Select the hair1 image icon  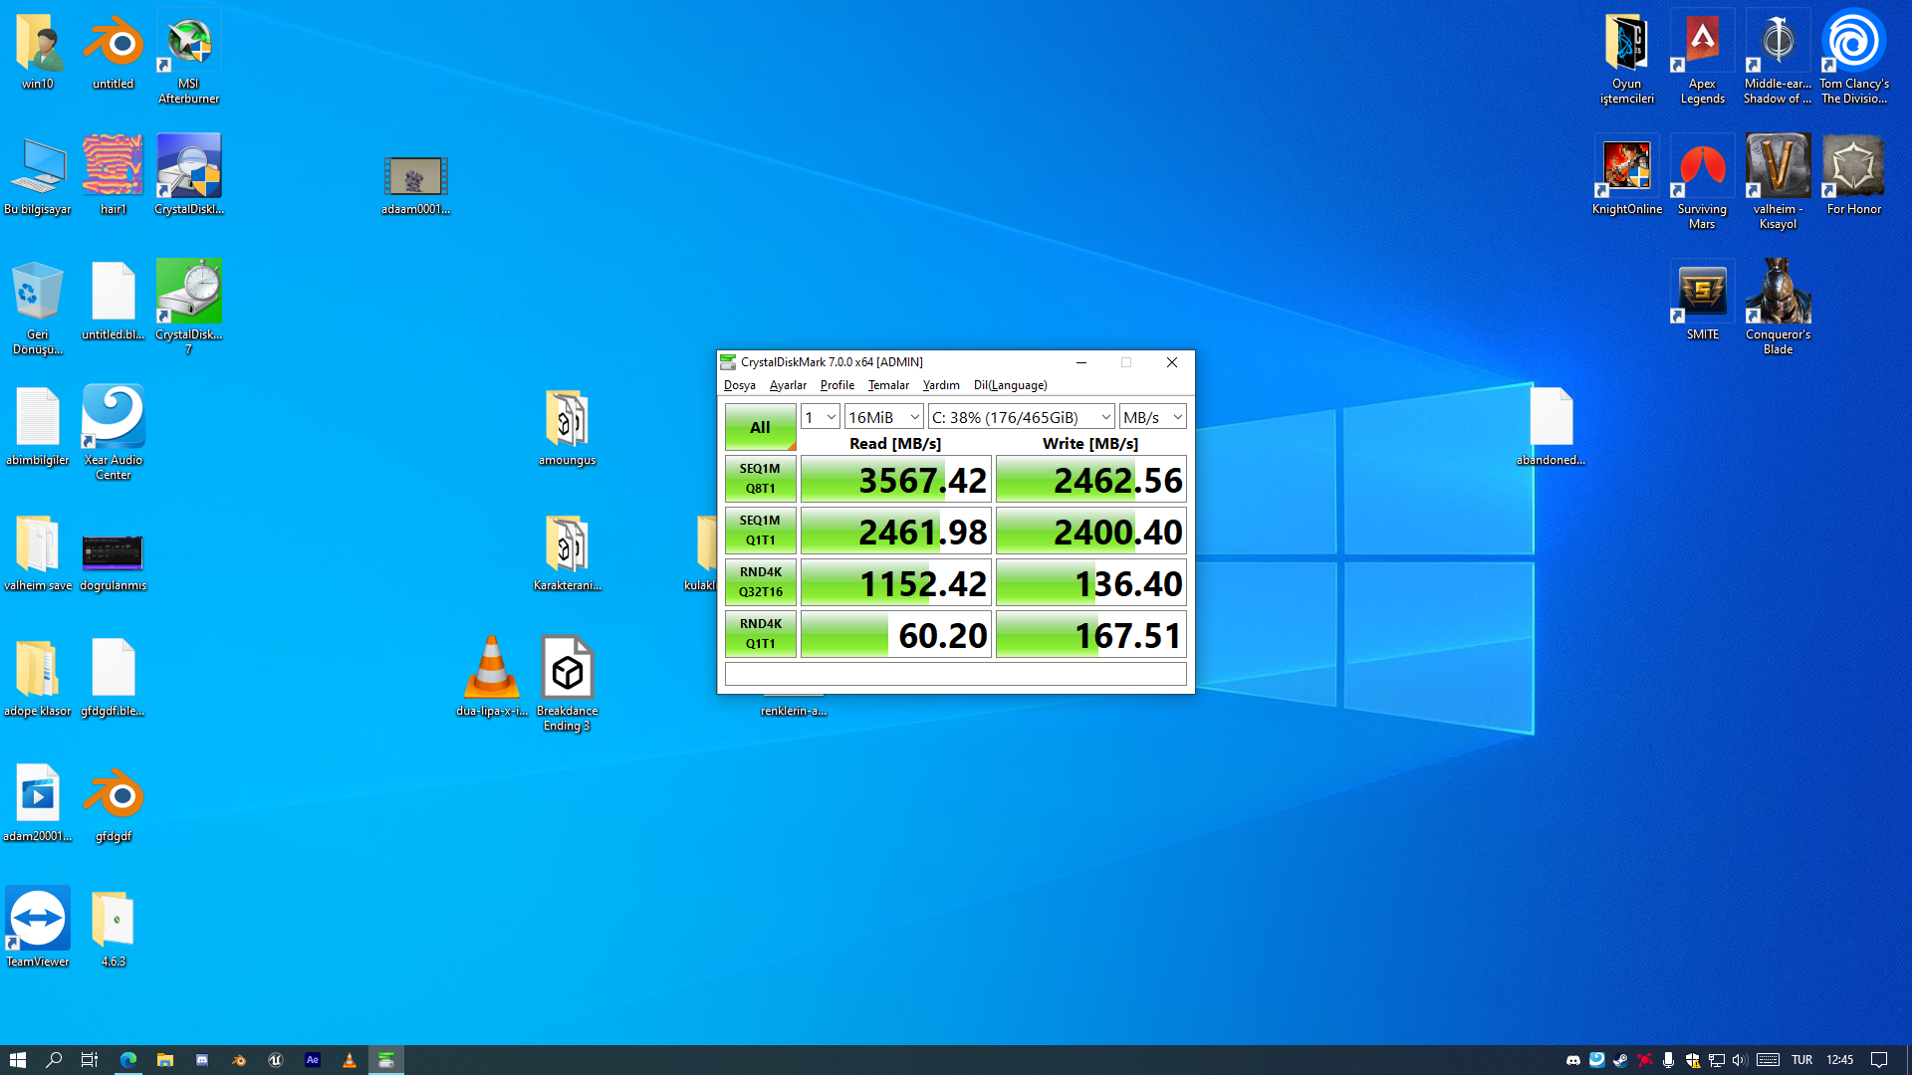[x=114, y=175]
